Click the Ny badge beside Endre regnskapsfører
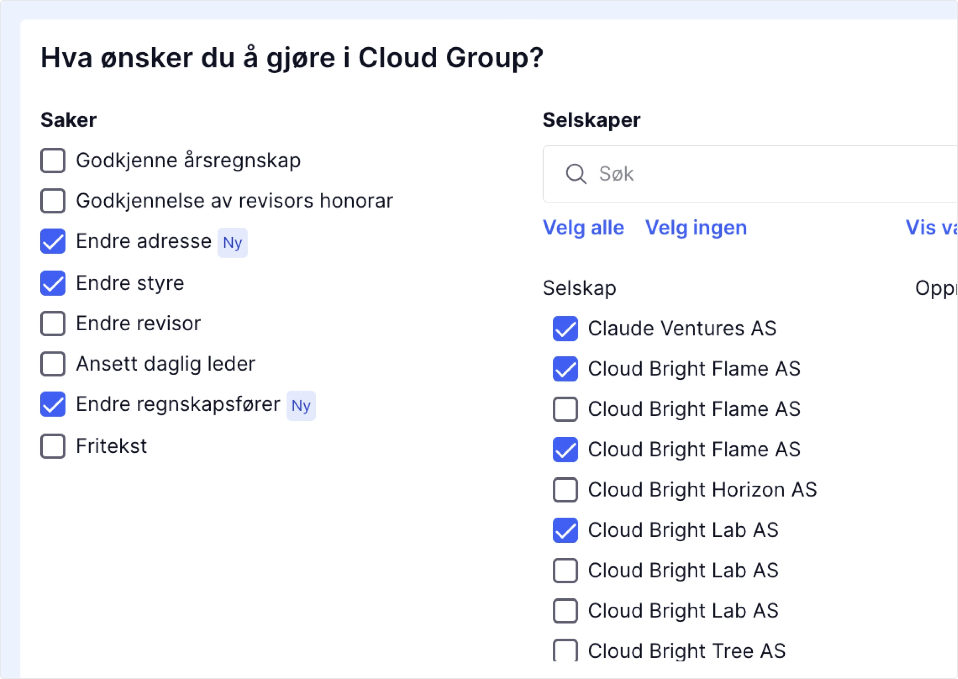 tap(301, 406)
